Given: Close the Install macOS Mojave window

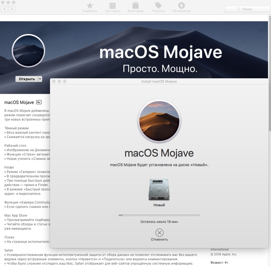Looking at the screenshot, I should 54,81.
